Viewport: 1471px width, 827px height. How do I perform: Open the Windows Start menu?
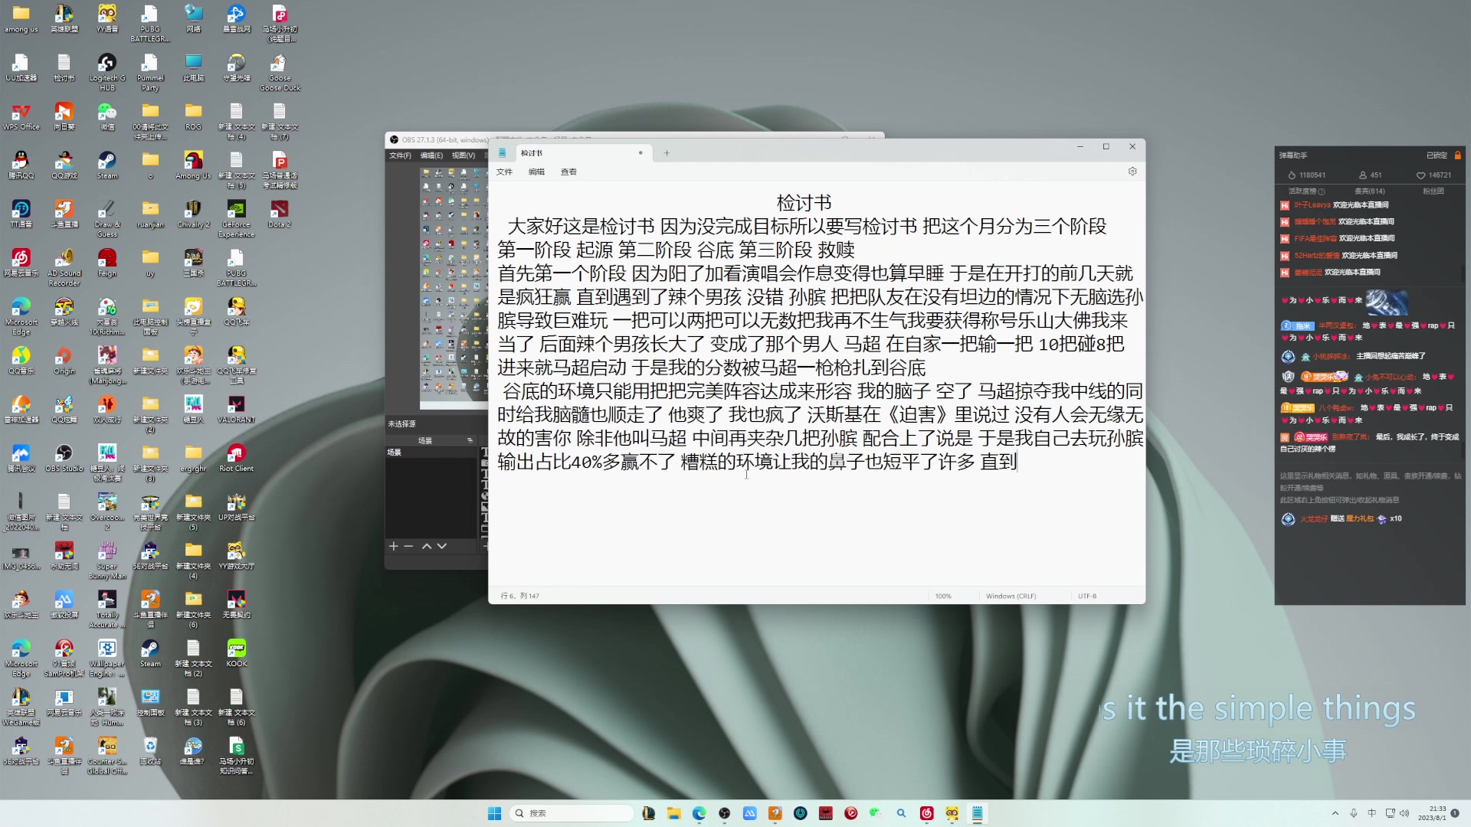495,813
